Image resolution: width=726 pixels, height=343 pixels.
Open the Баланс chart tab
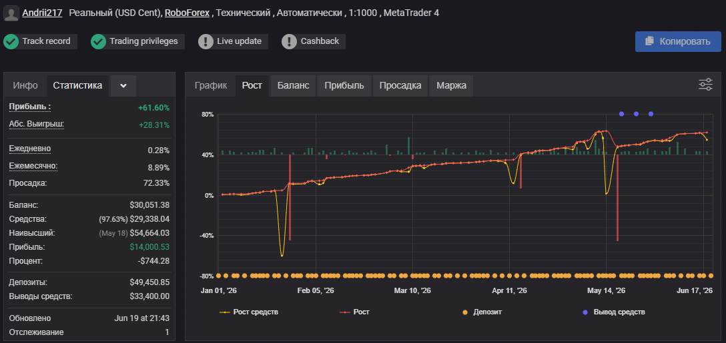click(293, 85)
